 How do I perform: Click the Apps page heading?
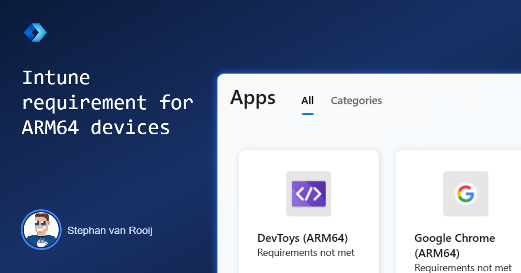(x=253, y=97)
